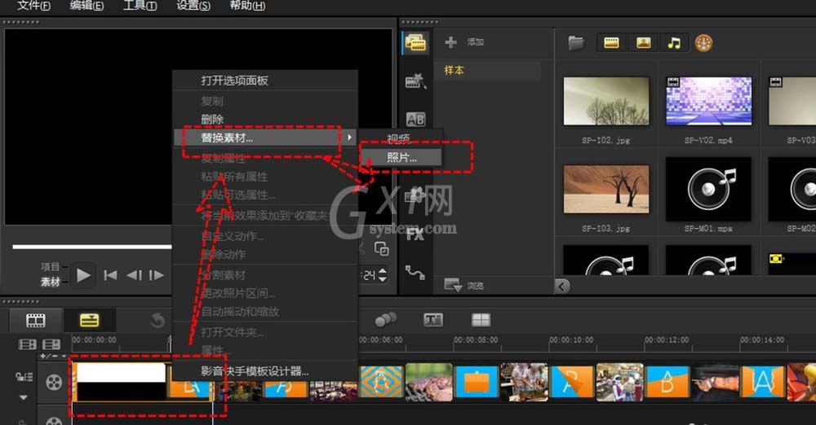Choose 照片... in the replace submenu
This screenshot has width=816, height=425.
401,157
